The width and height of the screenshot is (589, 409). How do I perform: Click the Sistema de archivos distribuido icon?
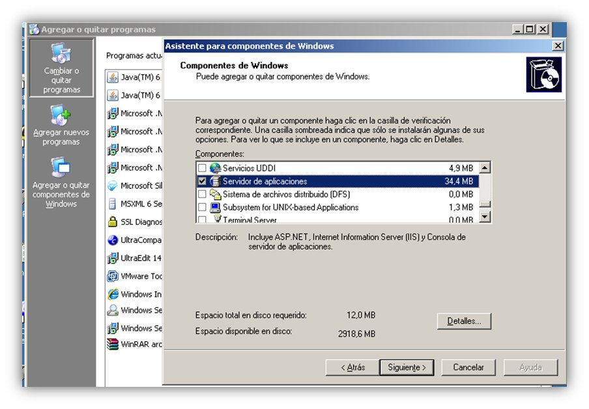click(215, 194)
